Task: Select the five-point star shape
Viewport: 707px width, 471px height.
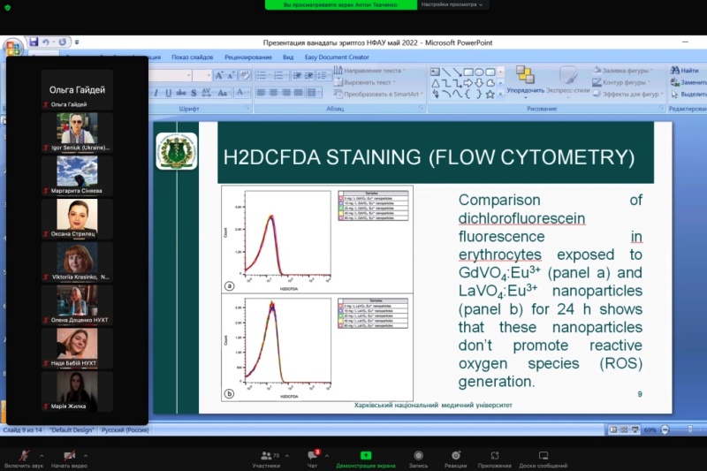Action: tap(490, 95)
